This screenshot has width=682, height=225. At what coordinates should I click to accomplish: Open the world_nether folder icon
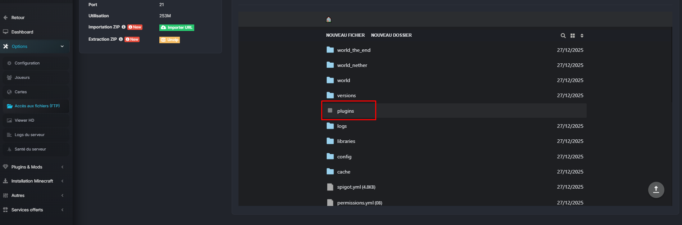(x=330, y=65)
